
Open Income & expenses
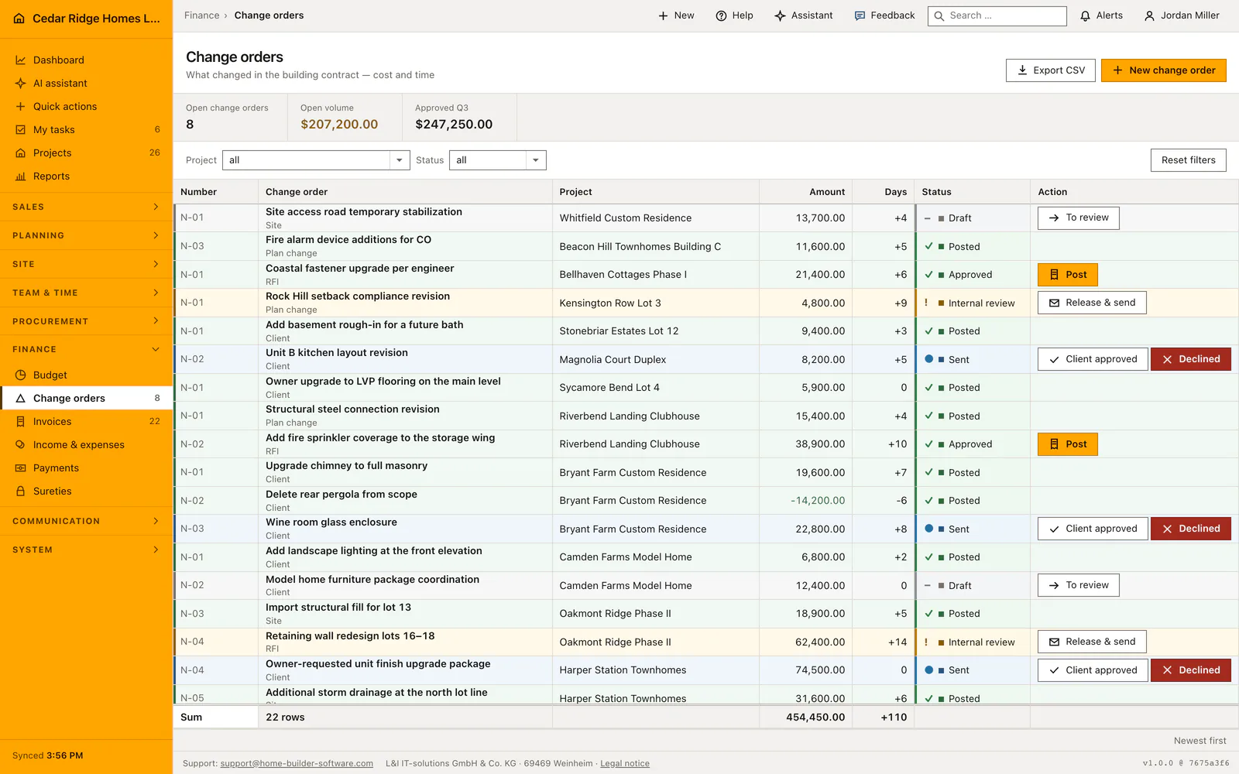pos(86,444)
